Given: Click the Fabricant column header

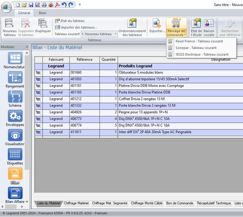Looking at the screenshot, I should 56,59.
